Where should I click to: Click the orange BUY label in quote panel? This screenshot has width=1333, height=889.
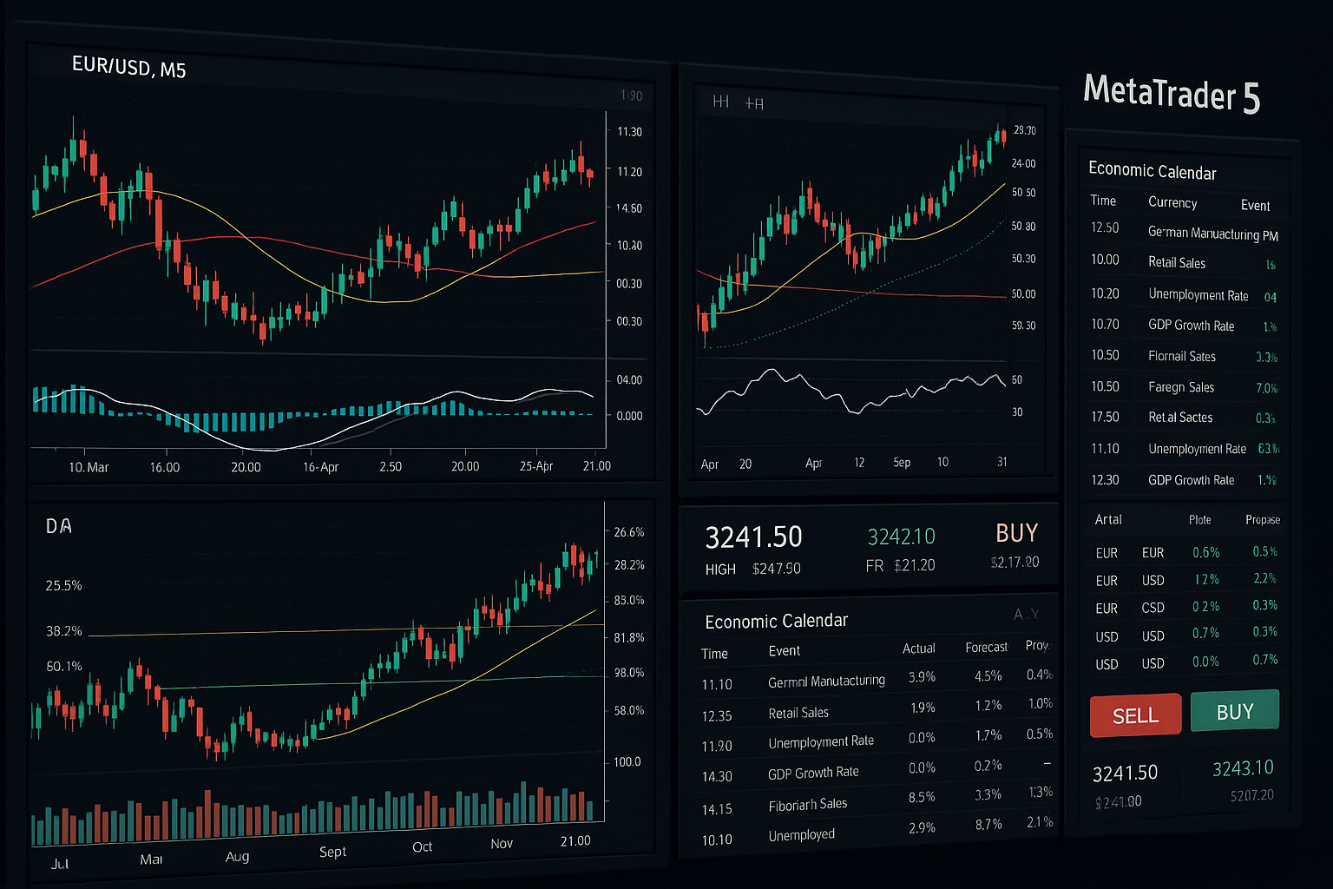pyautogui.click(x=1016, y=532)
